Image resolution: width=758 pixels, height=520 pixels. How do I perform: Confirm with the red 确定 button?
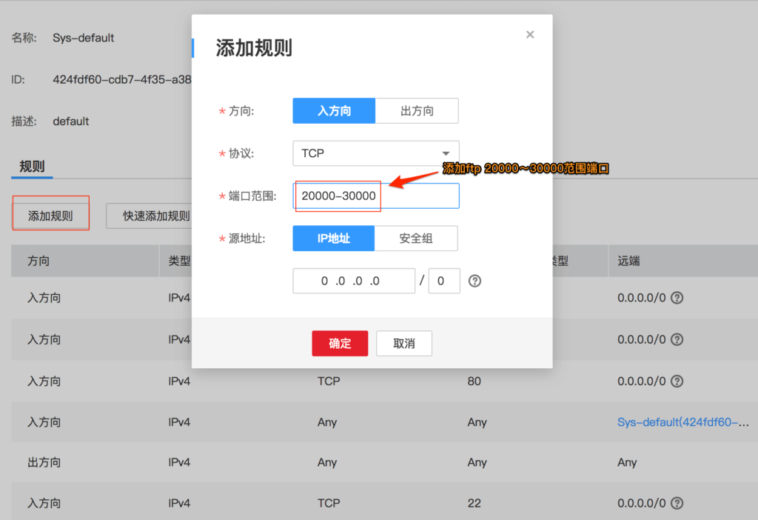(x=340, y=344)
